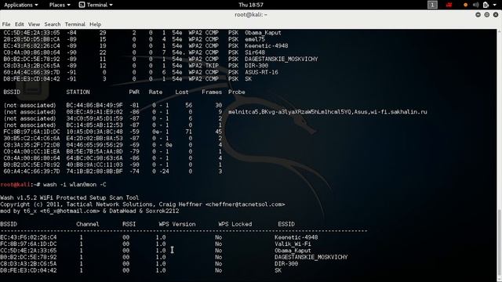Click station 08:EC:A9:A1:E9:02

[x=94, y=112]
